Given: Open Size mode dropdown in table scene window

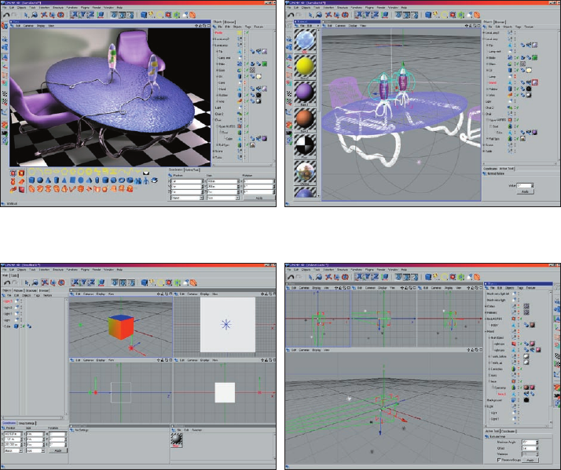Looking at the screenshot, I should point(222,198).
